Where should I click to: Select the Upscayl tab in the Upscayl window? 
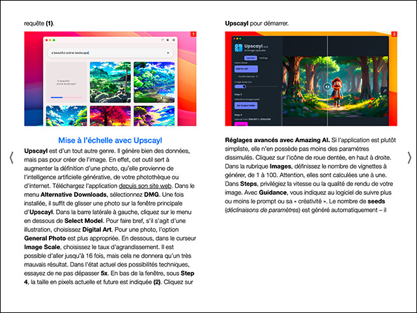250,58
